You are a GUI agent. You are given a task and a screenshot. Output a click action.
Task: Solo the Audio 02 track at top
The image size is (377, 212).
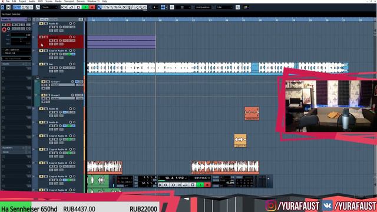tap(46, 24)
